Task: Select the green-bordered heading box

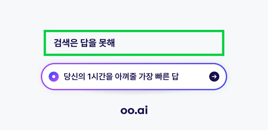Action: point(134,43)
